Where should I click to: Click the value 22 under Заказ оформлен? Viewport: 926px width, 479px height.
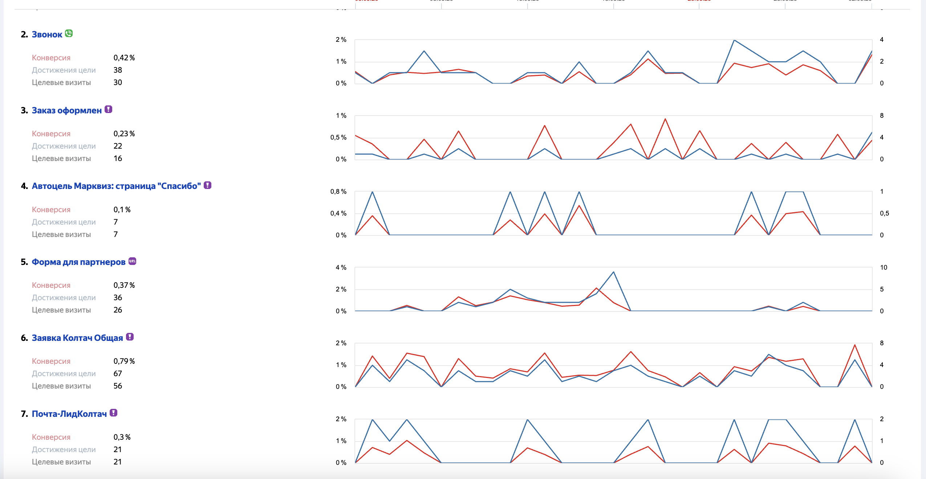[118, 146]
